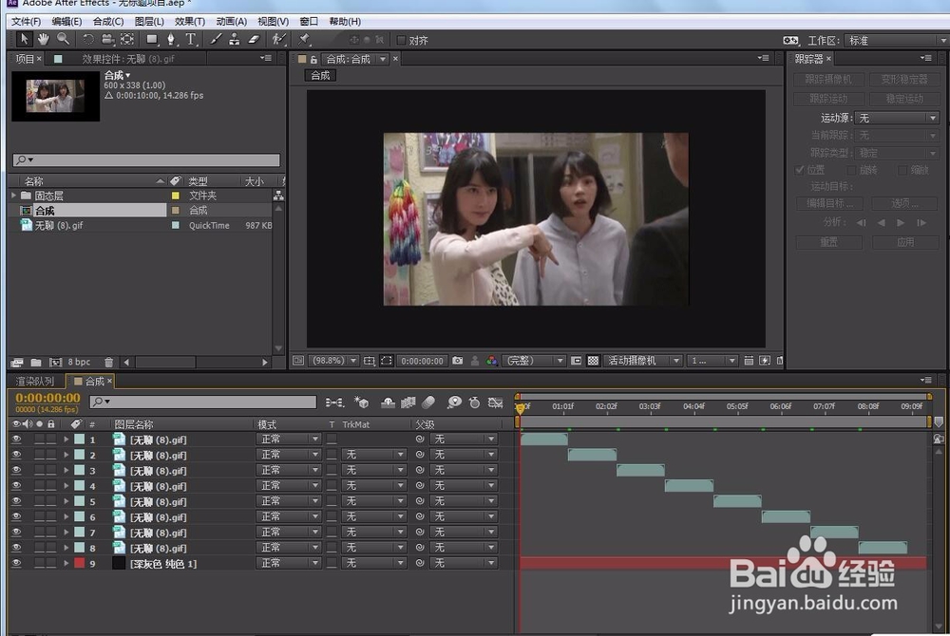
Task: Open the 活动摄像机 view dropdown
Action: tap(643, 361)
